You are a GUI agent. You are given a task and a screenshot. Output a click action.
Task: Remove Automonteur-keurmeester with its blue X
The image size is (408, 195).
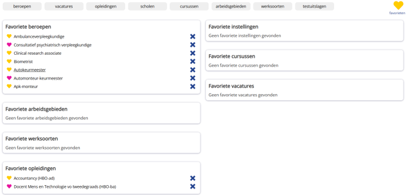tap(193, 78)
